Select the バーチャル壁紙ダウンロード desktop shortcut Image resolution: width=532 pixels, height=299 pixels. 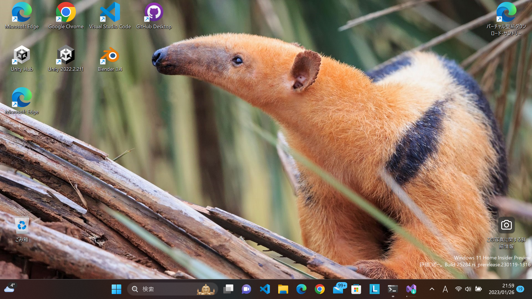pyautogui.click(x=506, y=19)
